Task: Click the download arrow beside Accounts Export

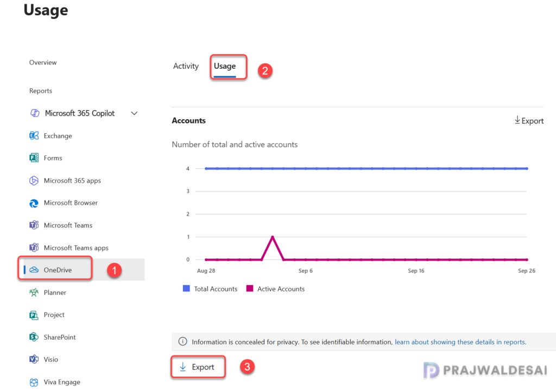Action: (x=517, y=120)
